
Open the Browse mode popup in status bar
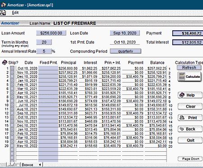click(32, 165)
